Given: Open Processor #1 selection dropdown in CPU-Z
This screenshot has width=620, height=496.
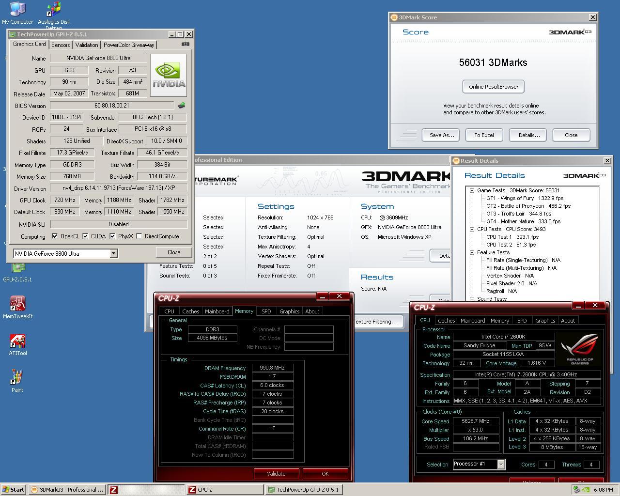Looking at the screenshot, I should 501,465.
